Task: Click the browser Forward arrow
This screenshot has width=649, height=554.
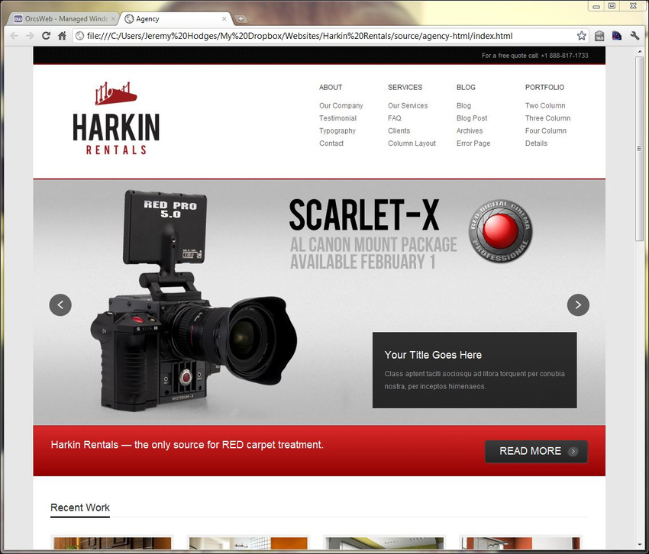Action: [30, 36]
